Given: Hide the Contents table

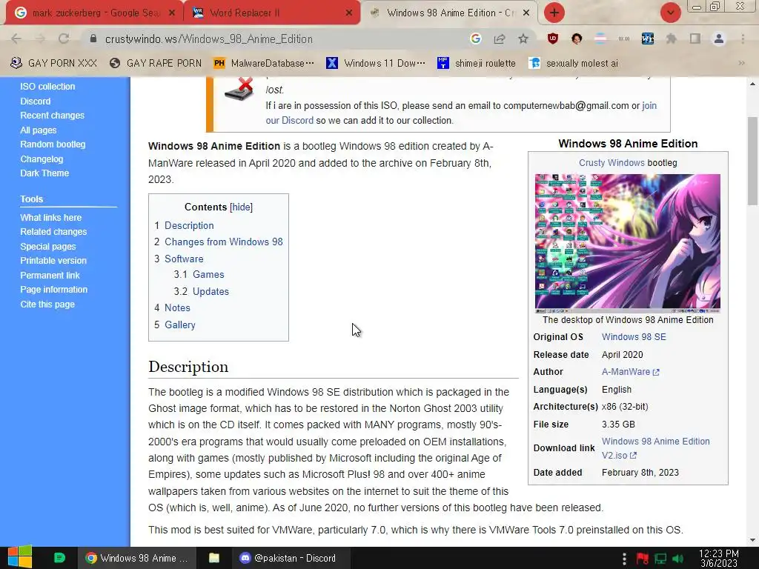Looking at the screenshot, I should pos(241,207).
